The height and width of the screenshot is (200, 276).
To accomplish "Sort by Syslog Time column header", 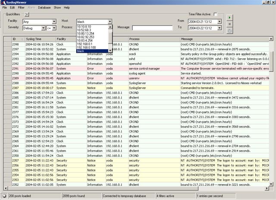I will coord(40,39).
